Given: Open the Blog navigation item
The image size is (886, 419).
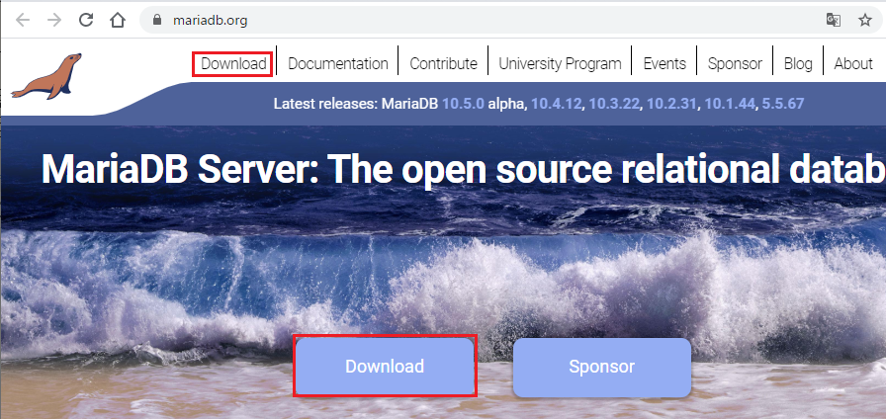Looking at the screenshot, I should [x=797, y=63].
